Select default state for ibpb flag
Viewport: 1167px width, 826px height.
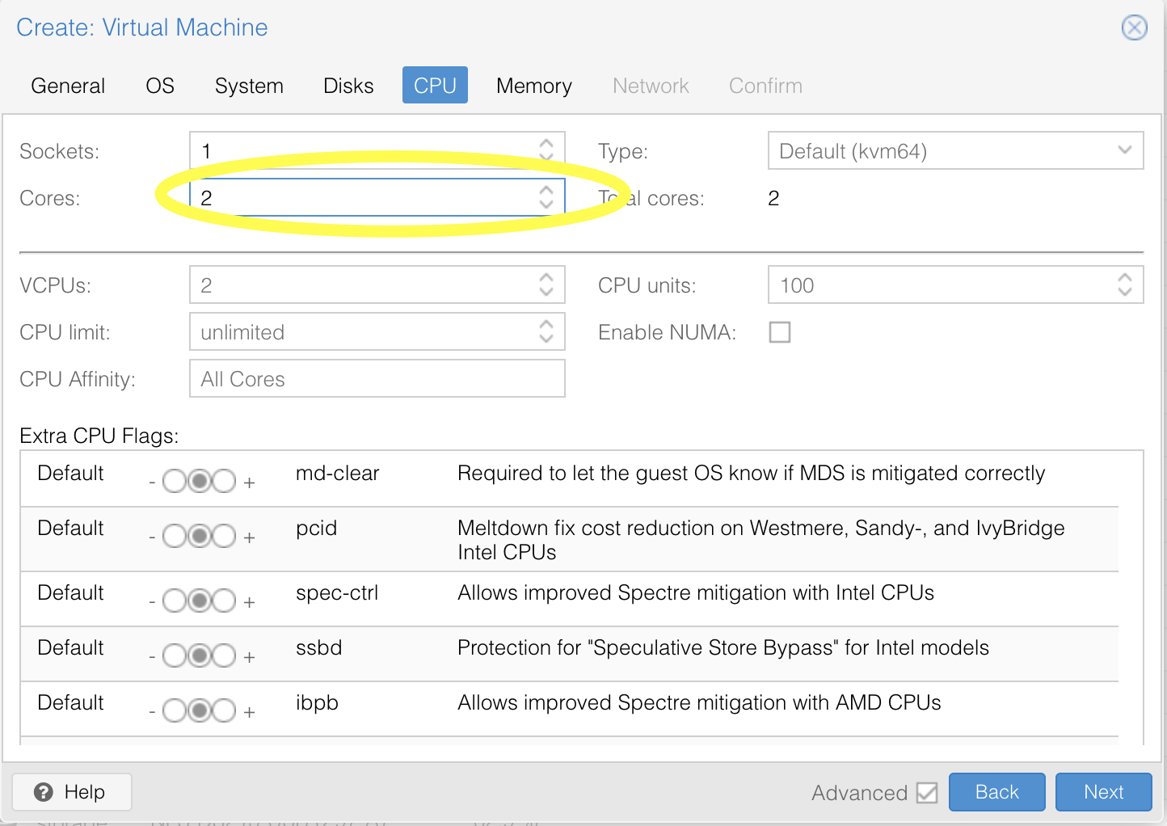200,711
